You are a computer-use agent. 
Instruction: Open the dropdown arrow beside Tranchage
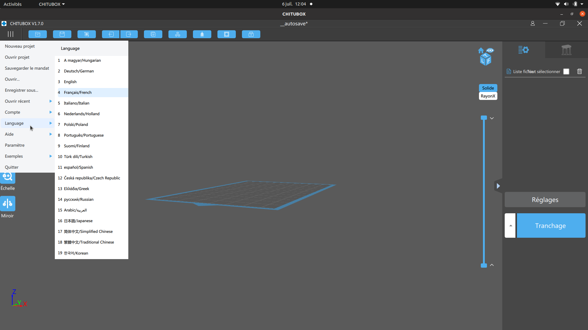[x=510, y=226]
